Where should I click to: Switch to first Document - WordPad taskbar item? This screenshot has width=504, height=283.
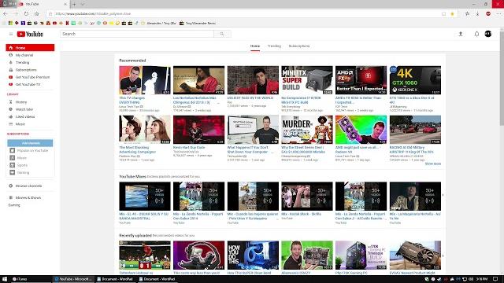point(115,279)
